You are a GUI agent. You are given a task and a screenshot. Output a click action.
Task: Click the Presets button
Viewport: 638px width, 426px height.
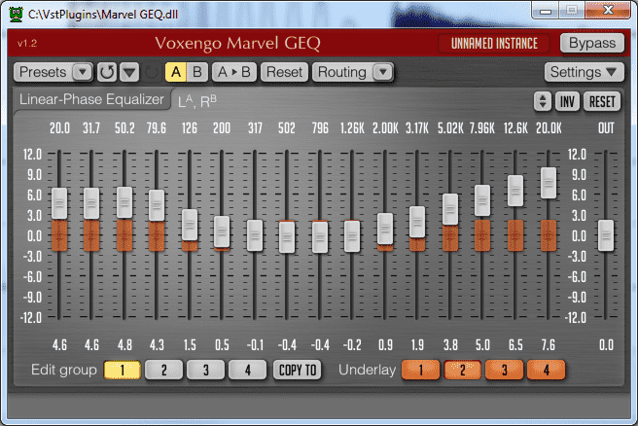tap(43, 72)
